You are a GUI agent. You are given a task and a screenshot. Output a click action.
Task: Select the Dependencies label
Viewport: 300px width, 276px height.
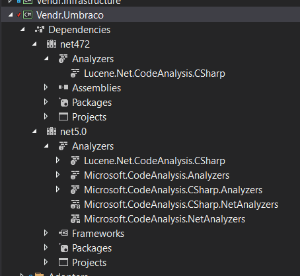[x=79, y=30]
